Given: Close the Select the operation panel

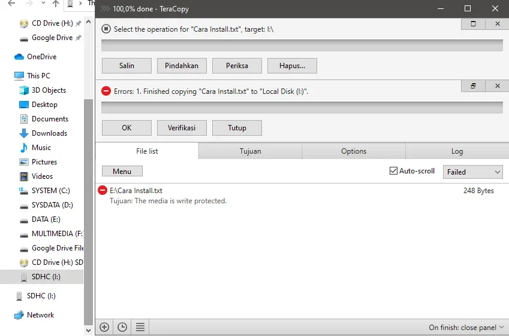Looking at the screenshot, I should [x=498, y=24].
